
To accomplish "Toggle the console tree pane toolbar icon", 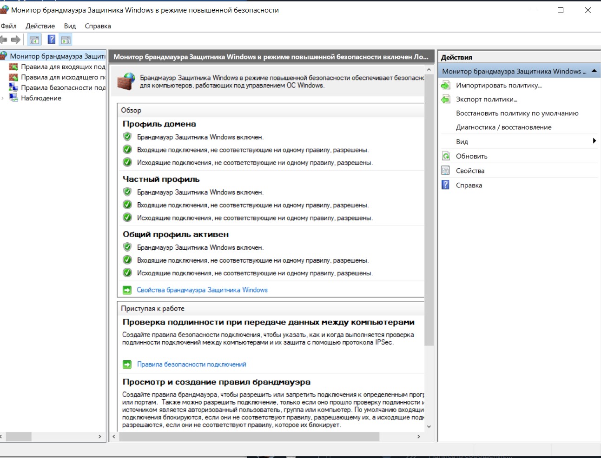I will (x=34, y=40).
